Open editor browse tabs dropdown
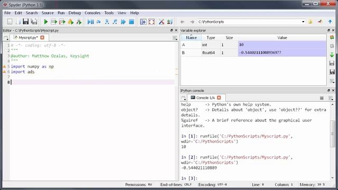338x190 pixels. coord(6,38)
